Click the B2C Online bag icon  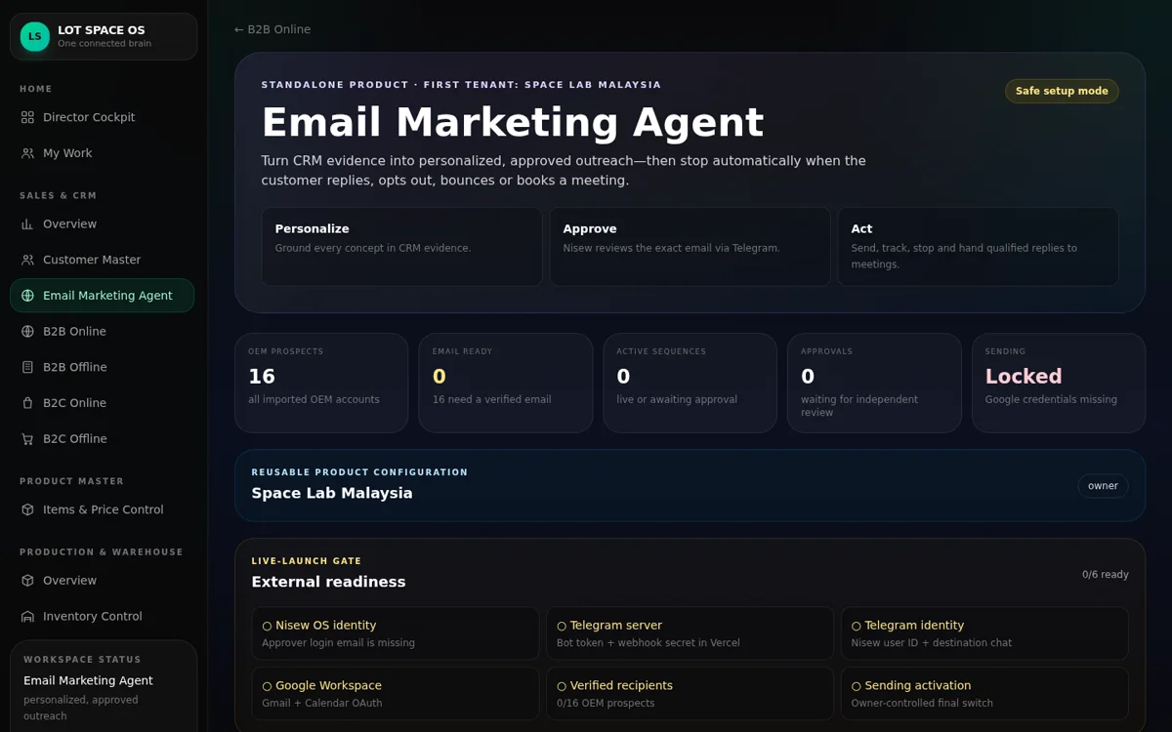[27, 403]
